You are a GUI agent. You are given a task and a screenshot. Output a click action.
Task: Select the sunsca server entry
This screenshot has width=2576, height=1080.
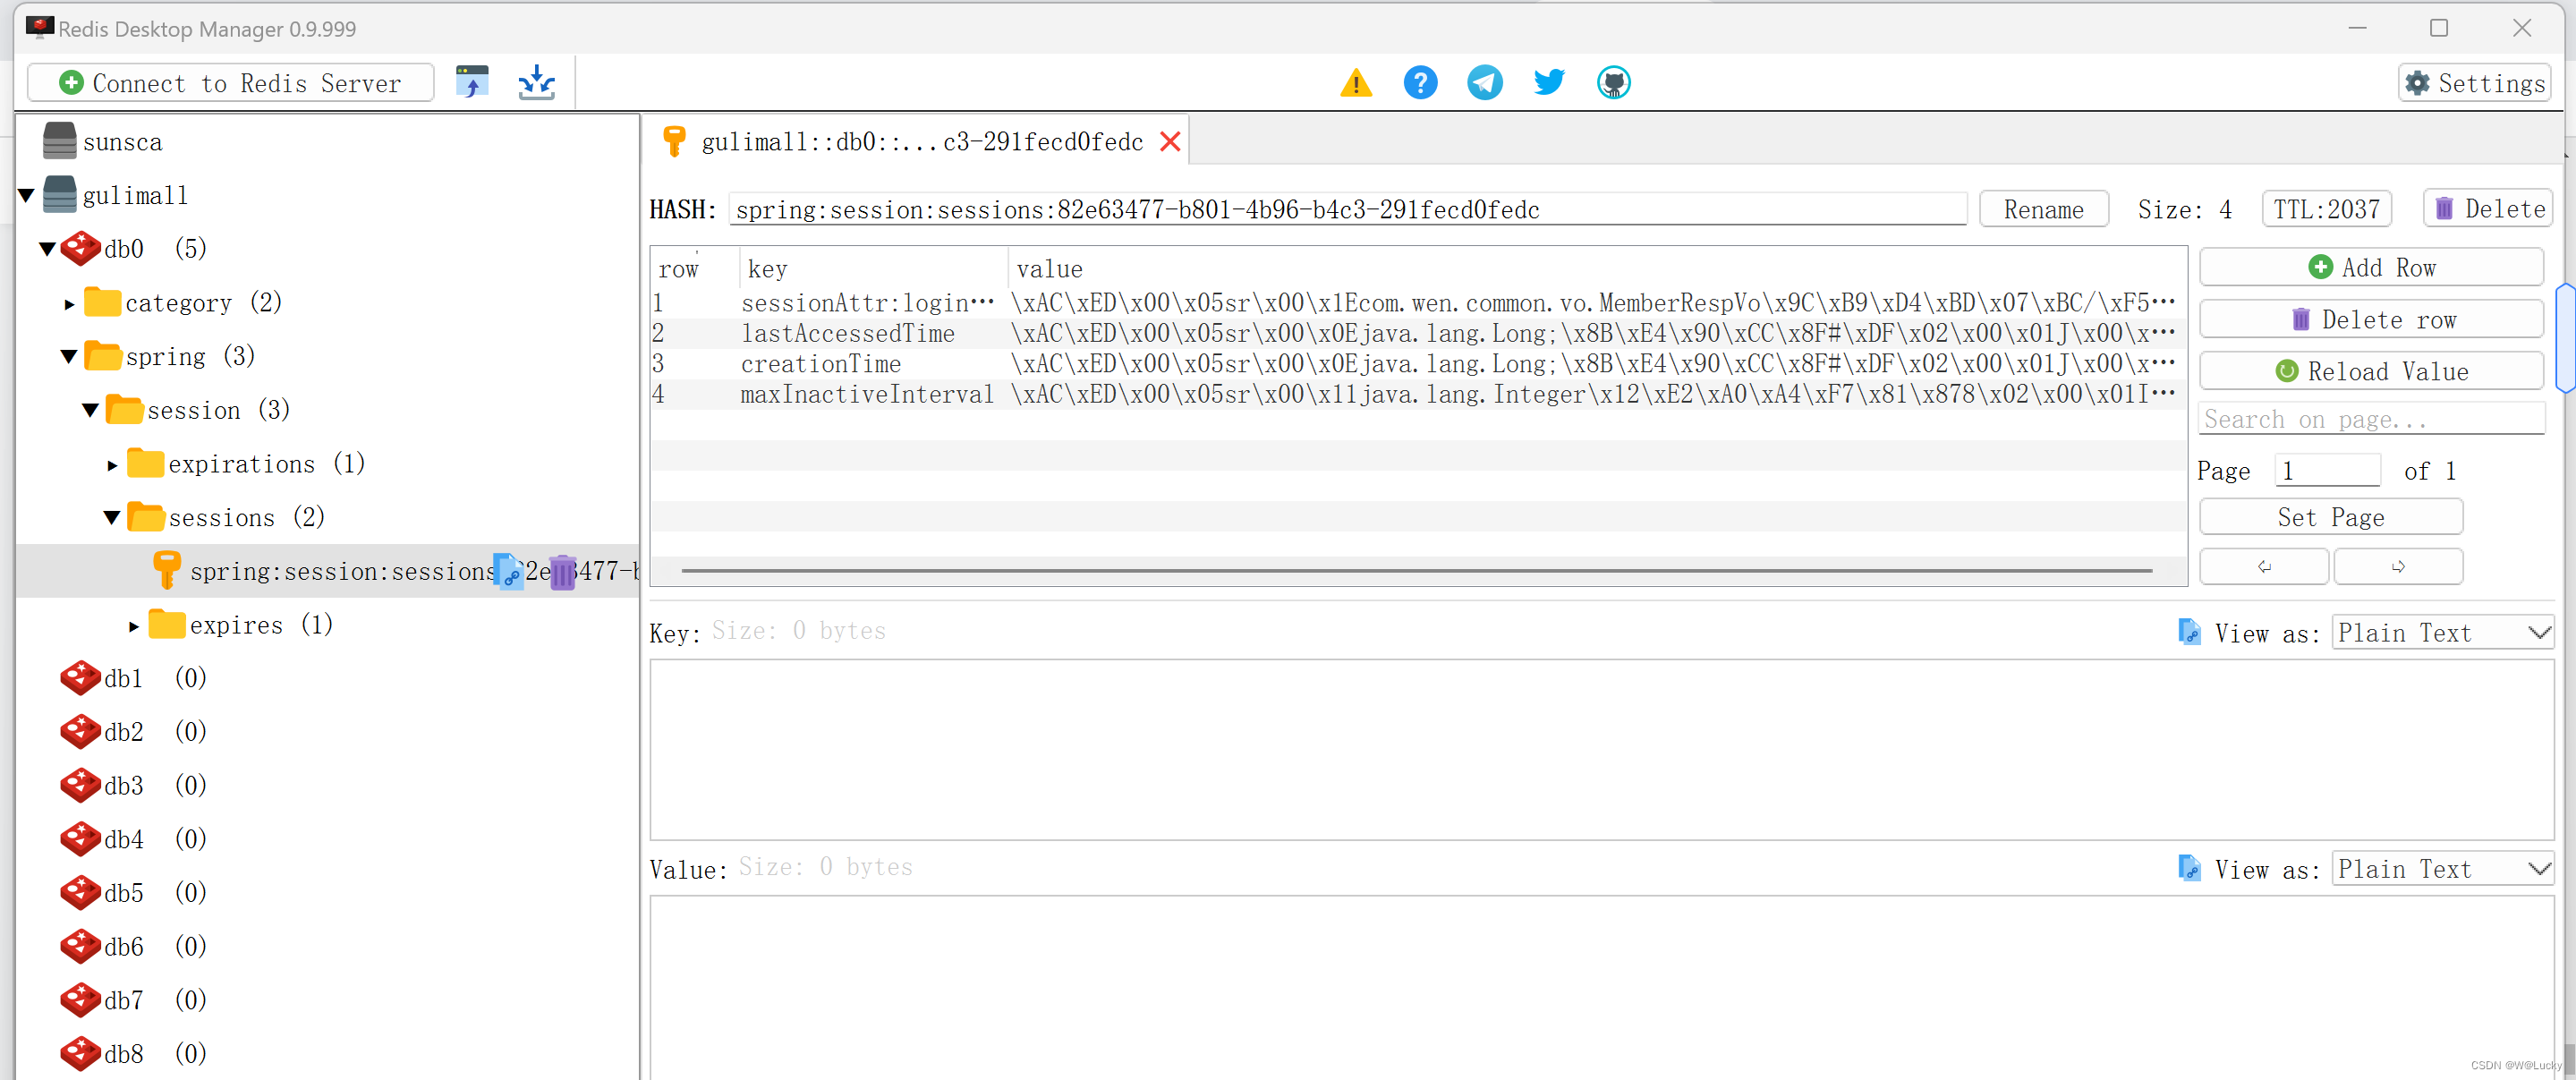point(122,142)
